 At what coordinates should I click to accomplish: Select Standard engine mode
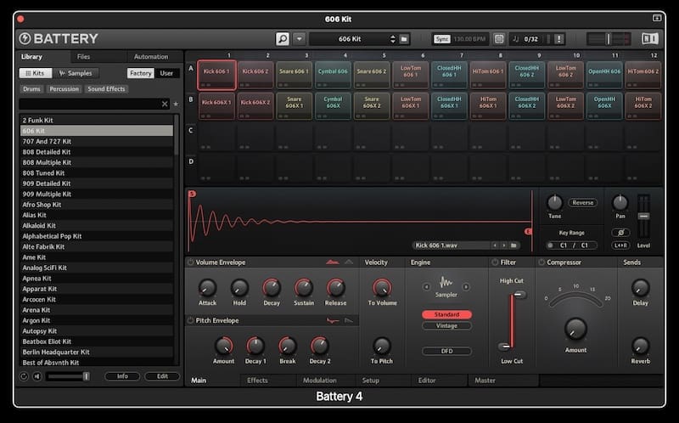click(446, 314)
